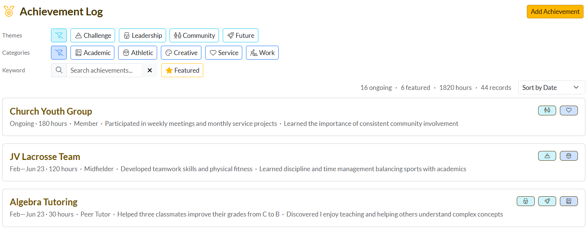Click Church Youth Group service heart icon
The width and height of the screenshot is (588, 230).
click(x=569, y=111)
